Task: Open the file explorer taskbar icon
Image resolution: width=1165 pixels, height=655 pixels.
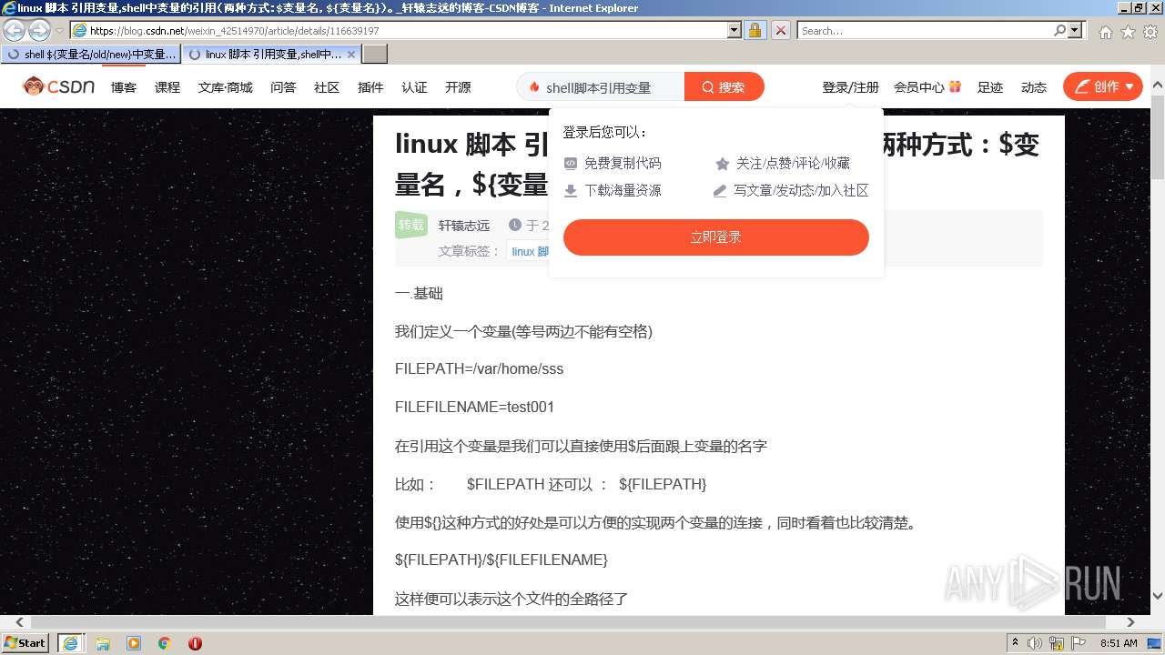Action: [103, 643]
